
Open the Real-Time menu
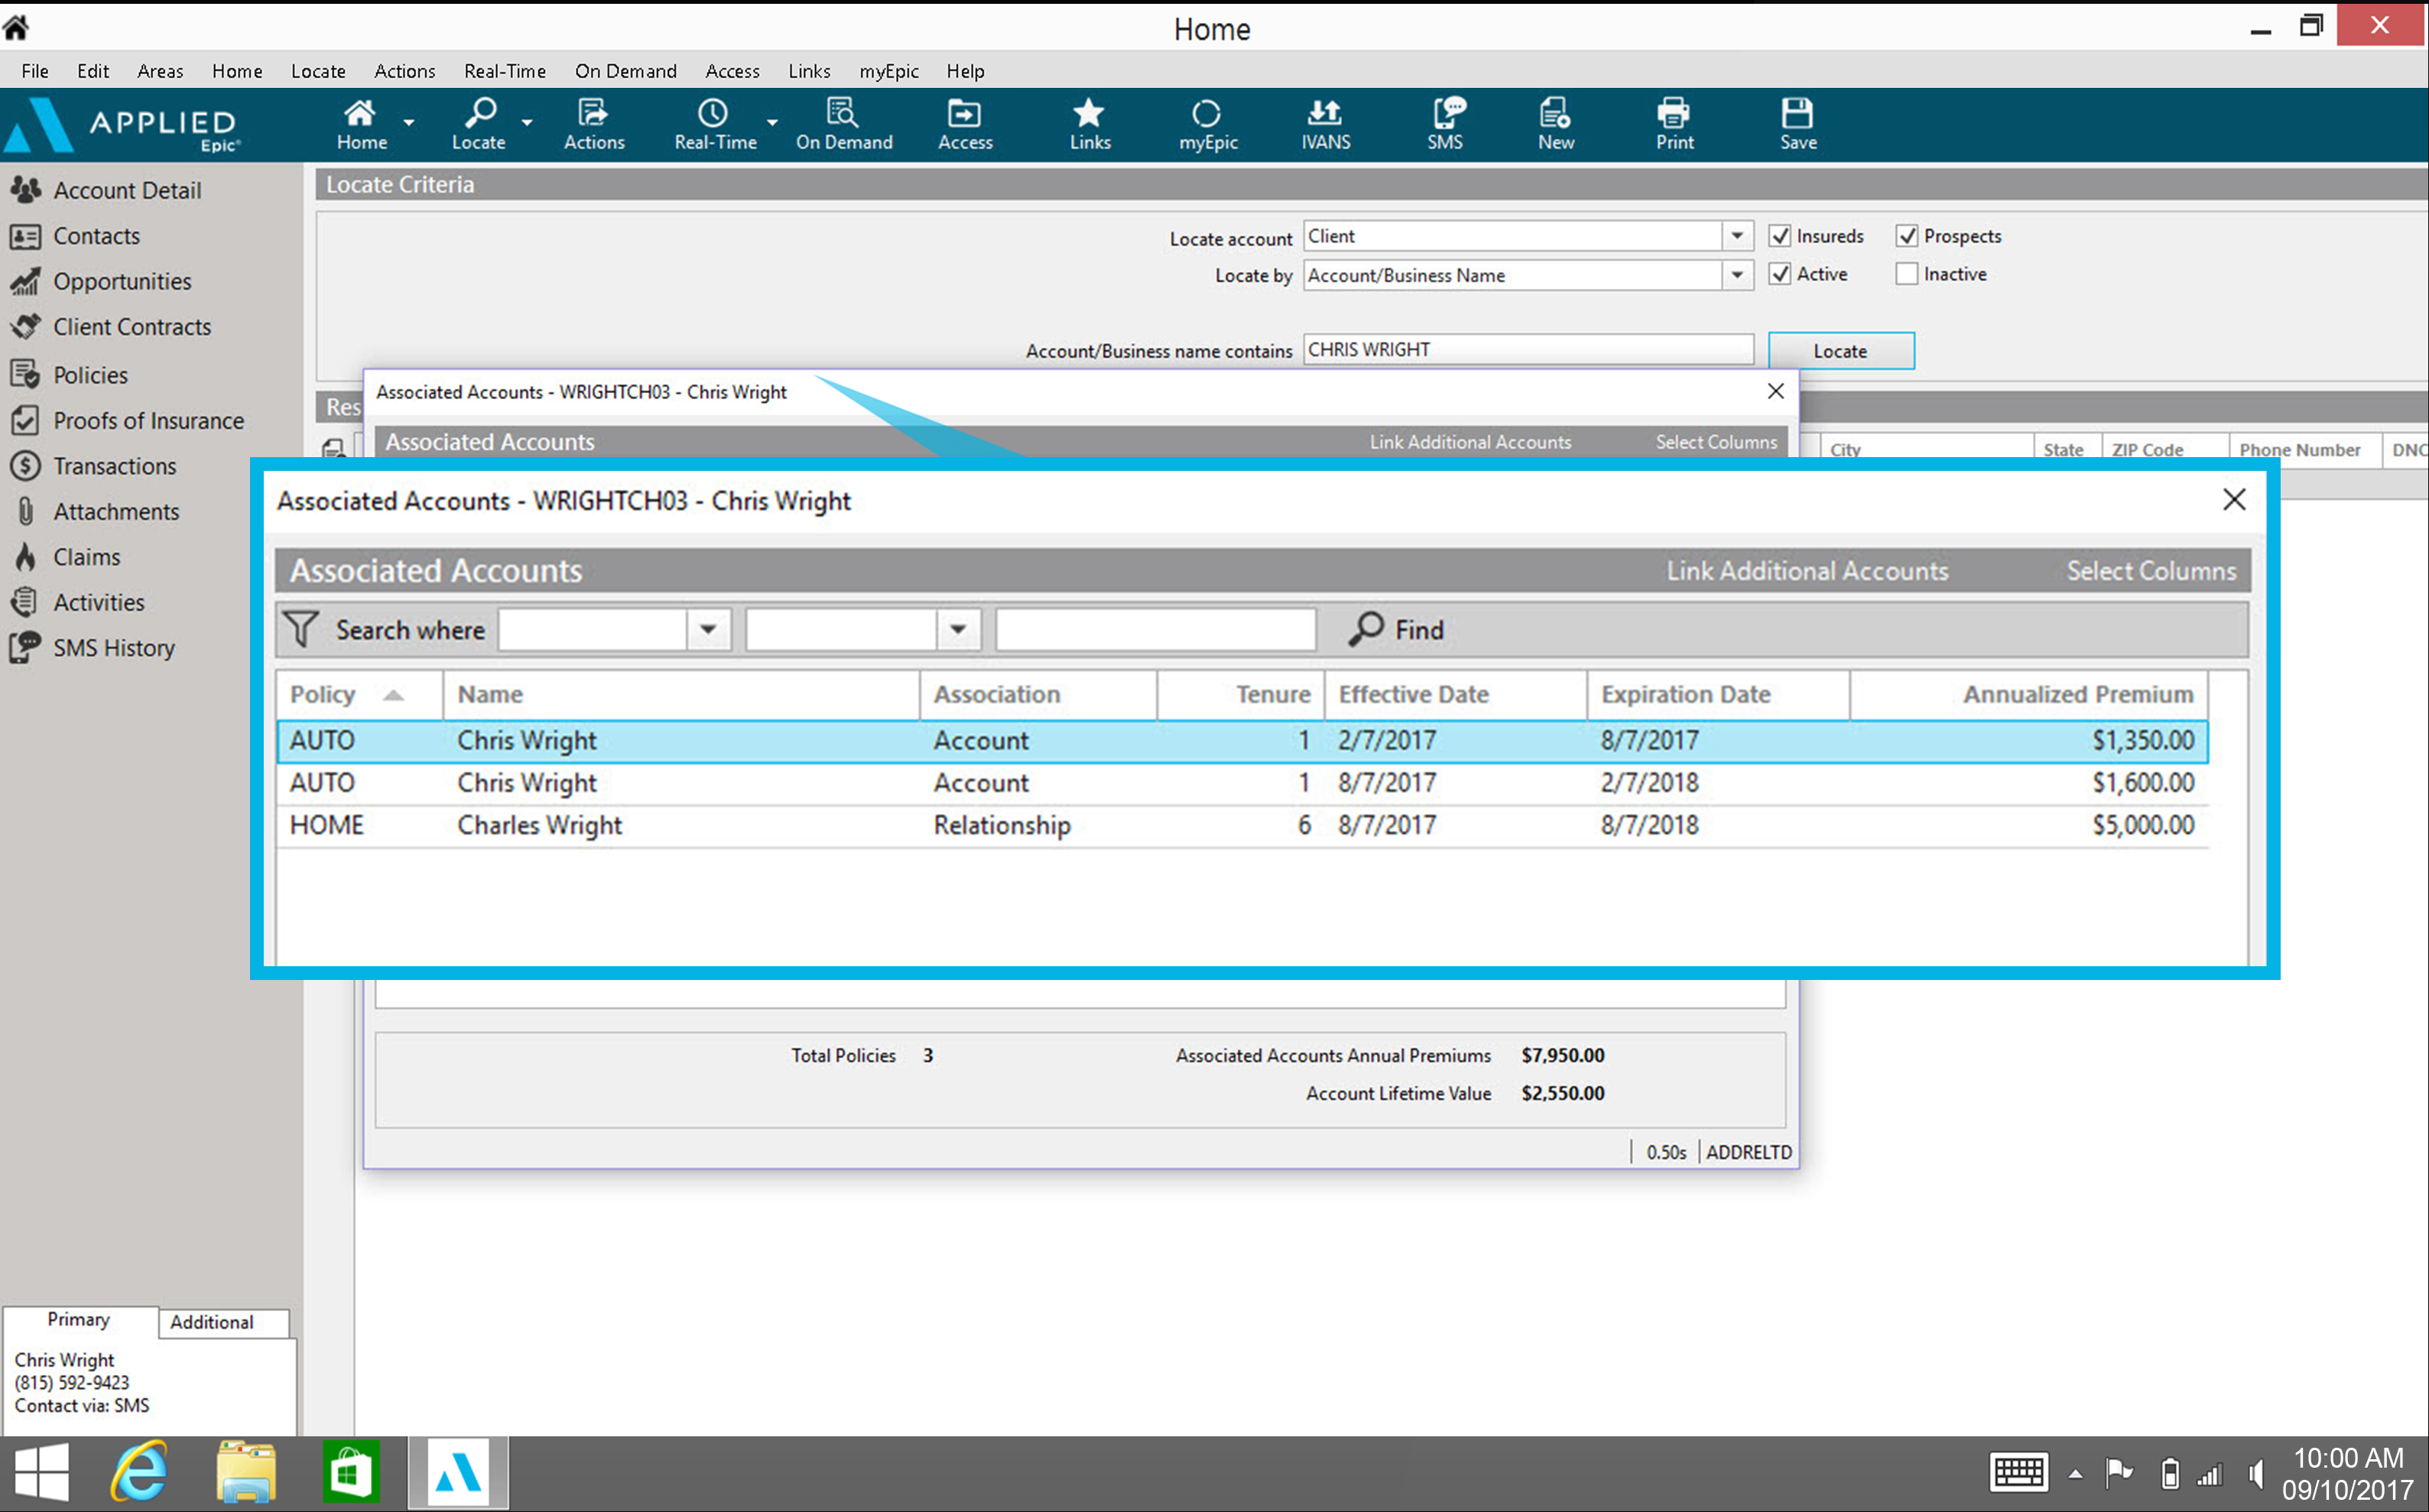(505, 71)
